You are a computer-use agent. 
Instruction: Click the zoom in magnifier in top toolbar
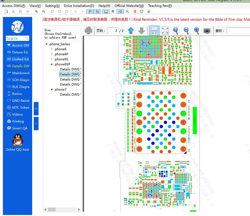[36, 12]
